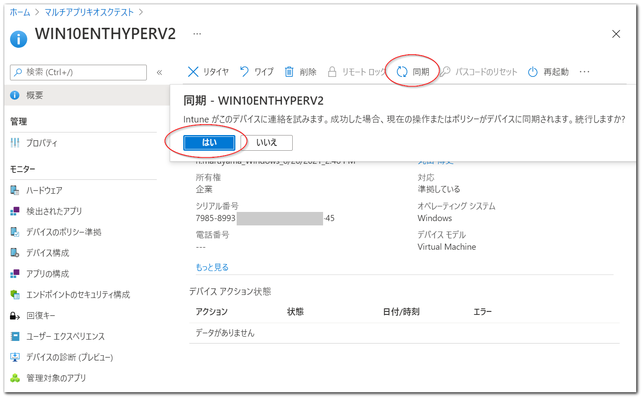Focus the 検索 (Ctrl+/) search field
Image resolution: width=644 pixels, height=400 pixels.
click(78, 72)
